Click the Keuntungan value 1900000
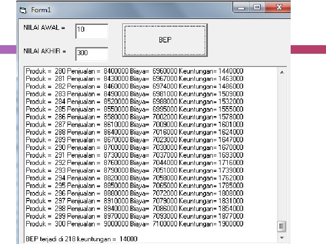The image size is (326, 244). [x=231, y=224]
